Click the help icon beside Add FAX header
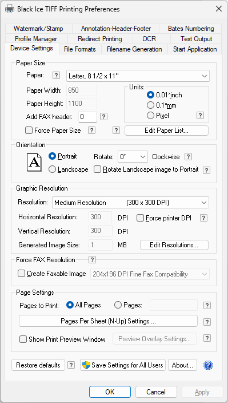The height and width of the screenshot is (403, 228). 103,117
